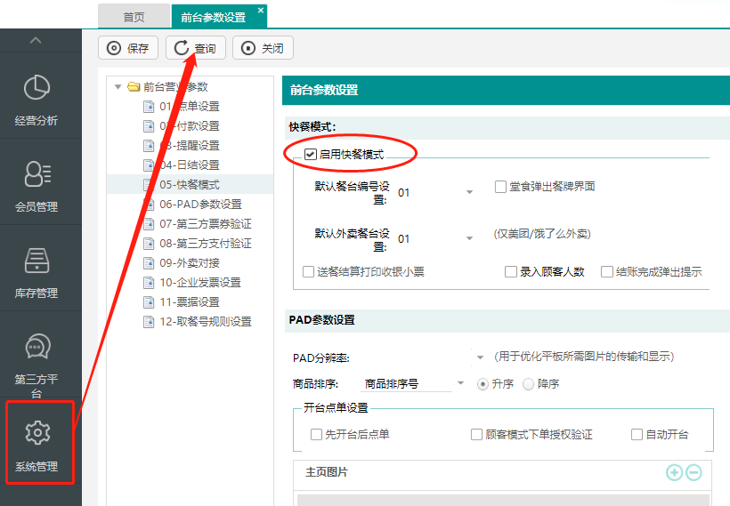This screenshot has width=730, height=506.
Task: Open the 默认餐台编号设置 dropdown
Action: pos(469,192)
